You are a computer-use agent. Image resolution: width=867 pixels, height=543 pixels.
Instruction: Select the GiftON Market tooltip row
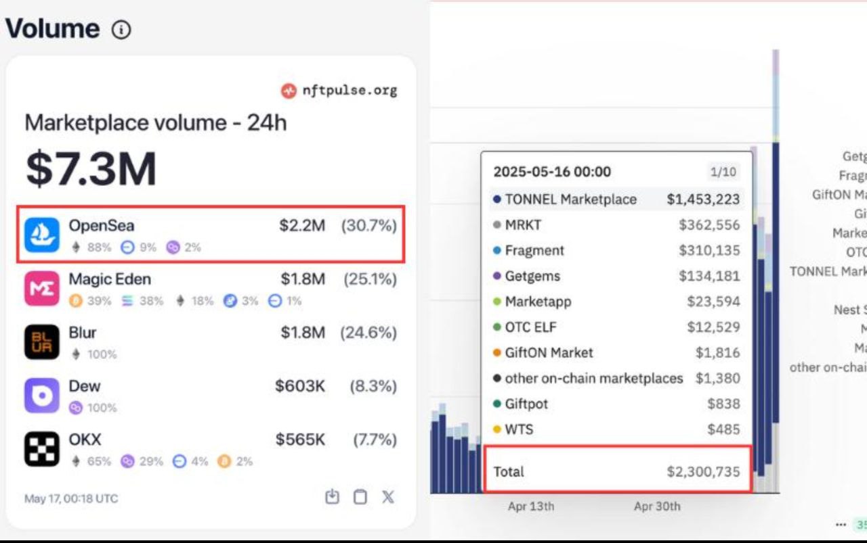click(x=616, y=353)
